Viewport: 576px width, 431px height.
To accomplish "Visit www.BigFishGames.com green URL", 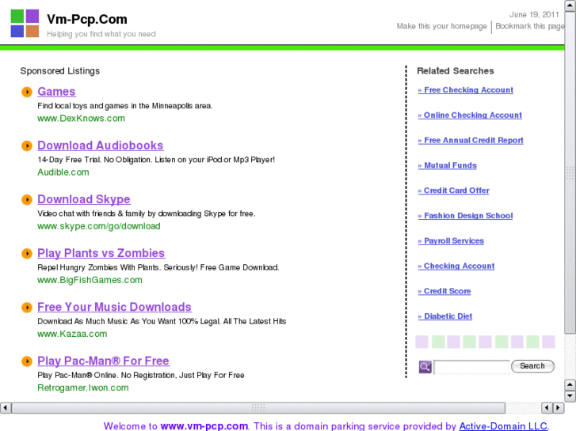I will (90, 280).
